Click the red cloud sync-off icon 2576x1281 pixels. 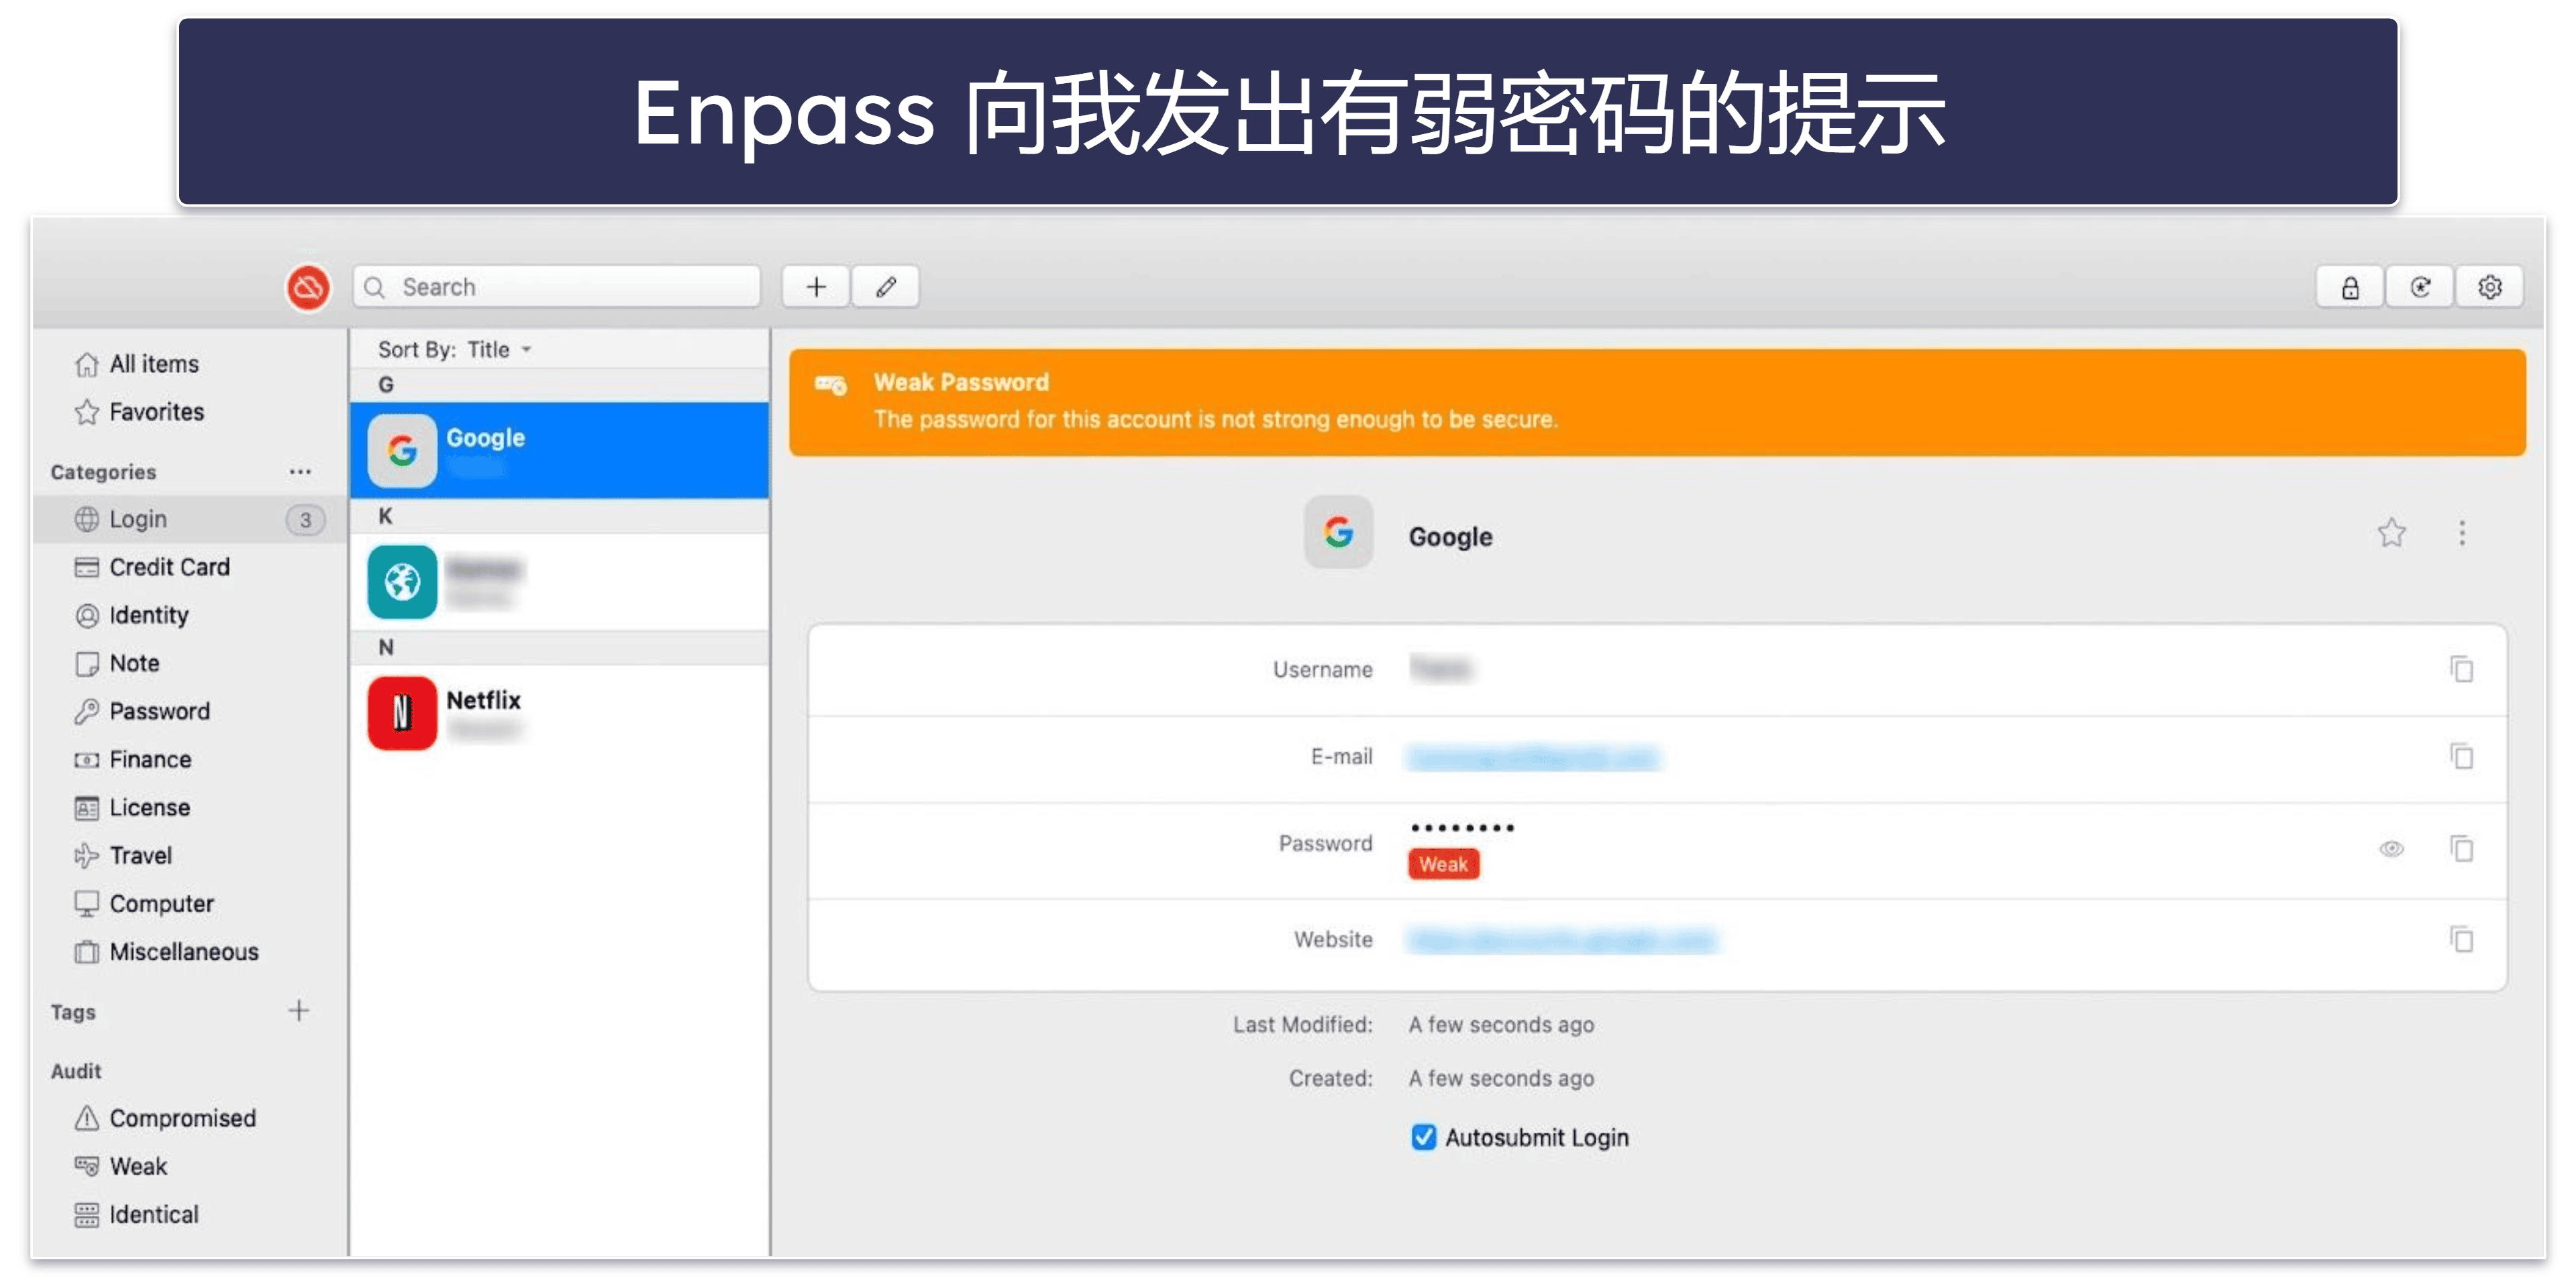[x=308, y=288]
